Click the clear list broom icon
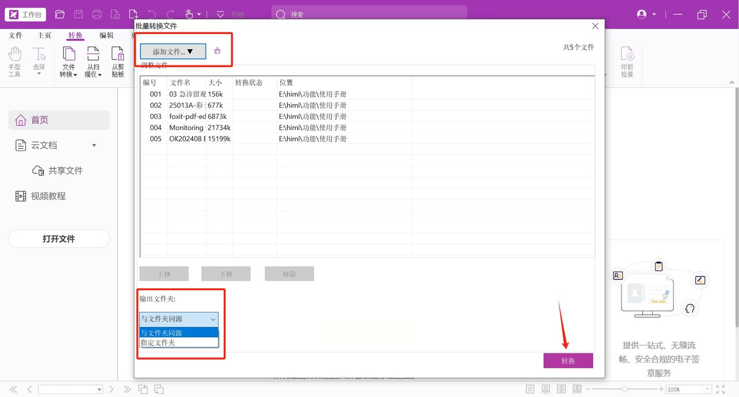This screenshot has height=397, width=739. click(x=218, y=51)
